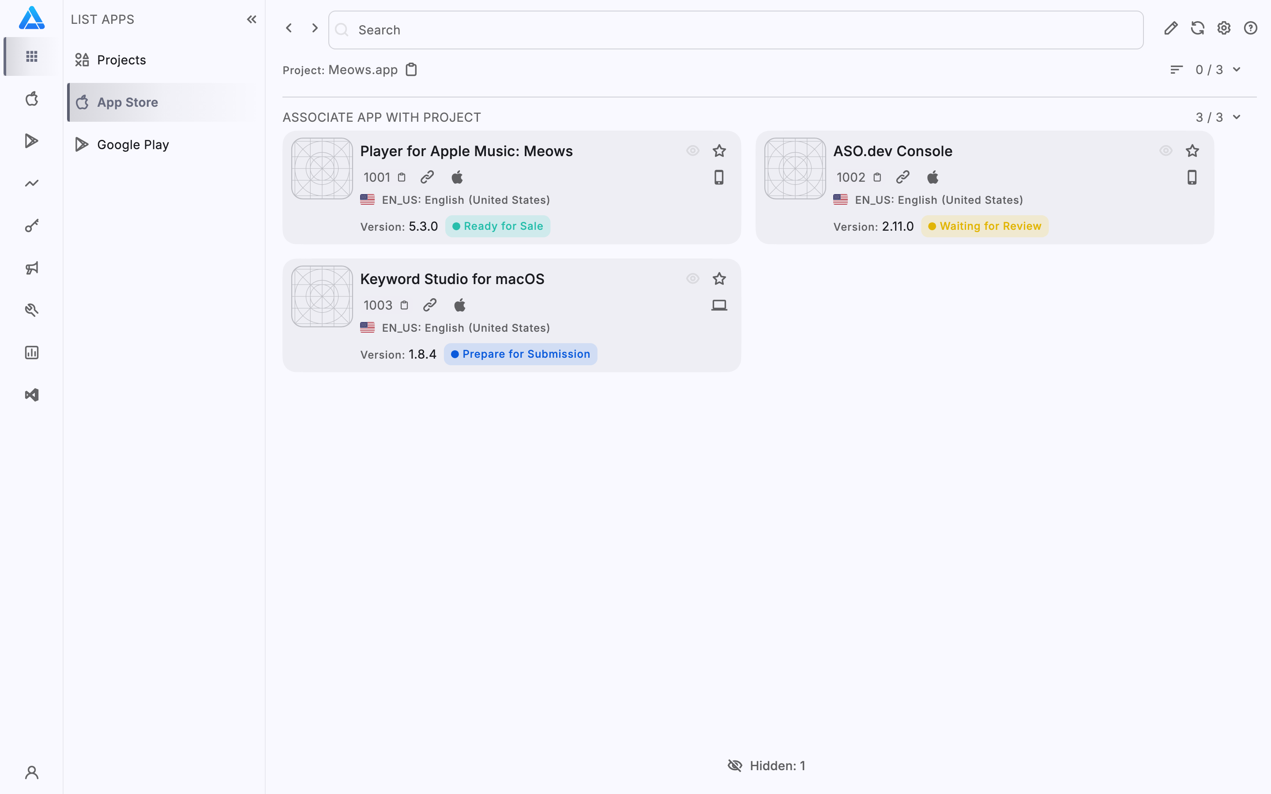Click the Project: Meows.app label
Image resolution: width=1271 pixels, height=794 pixels.
[x=340, y=70]
